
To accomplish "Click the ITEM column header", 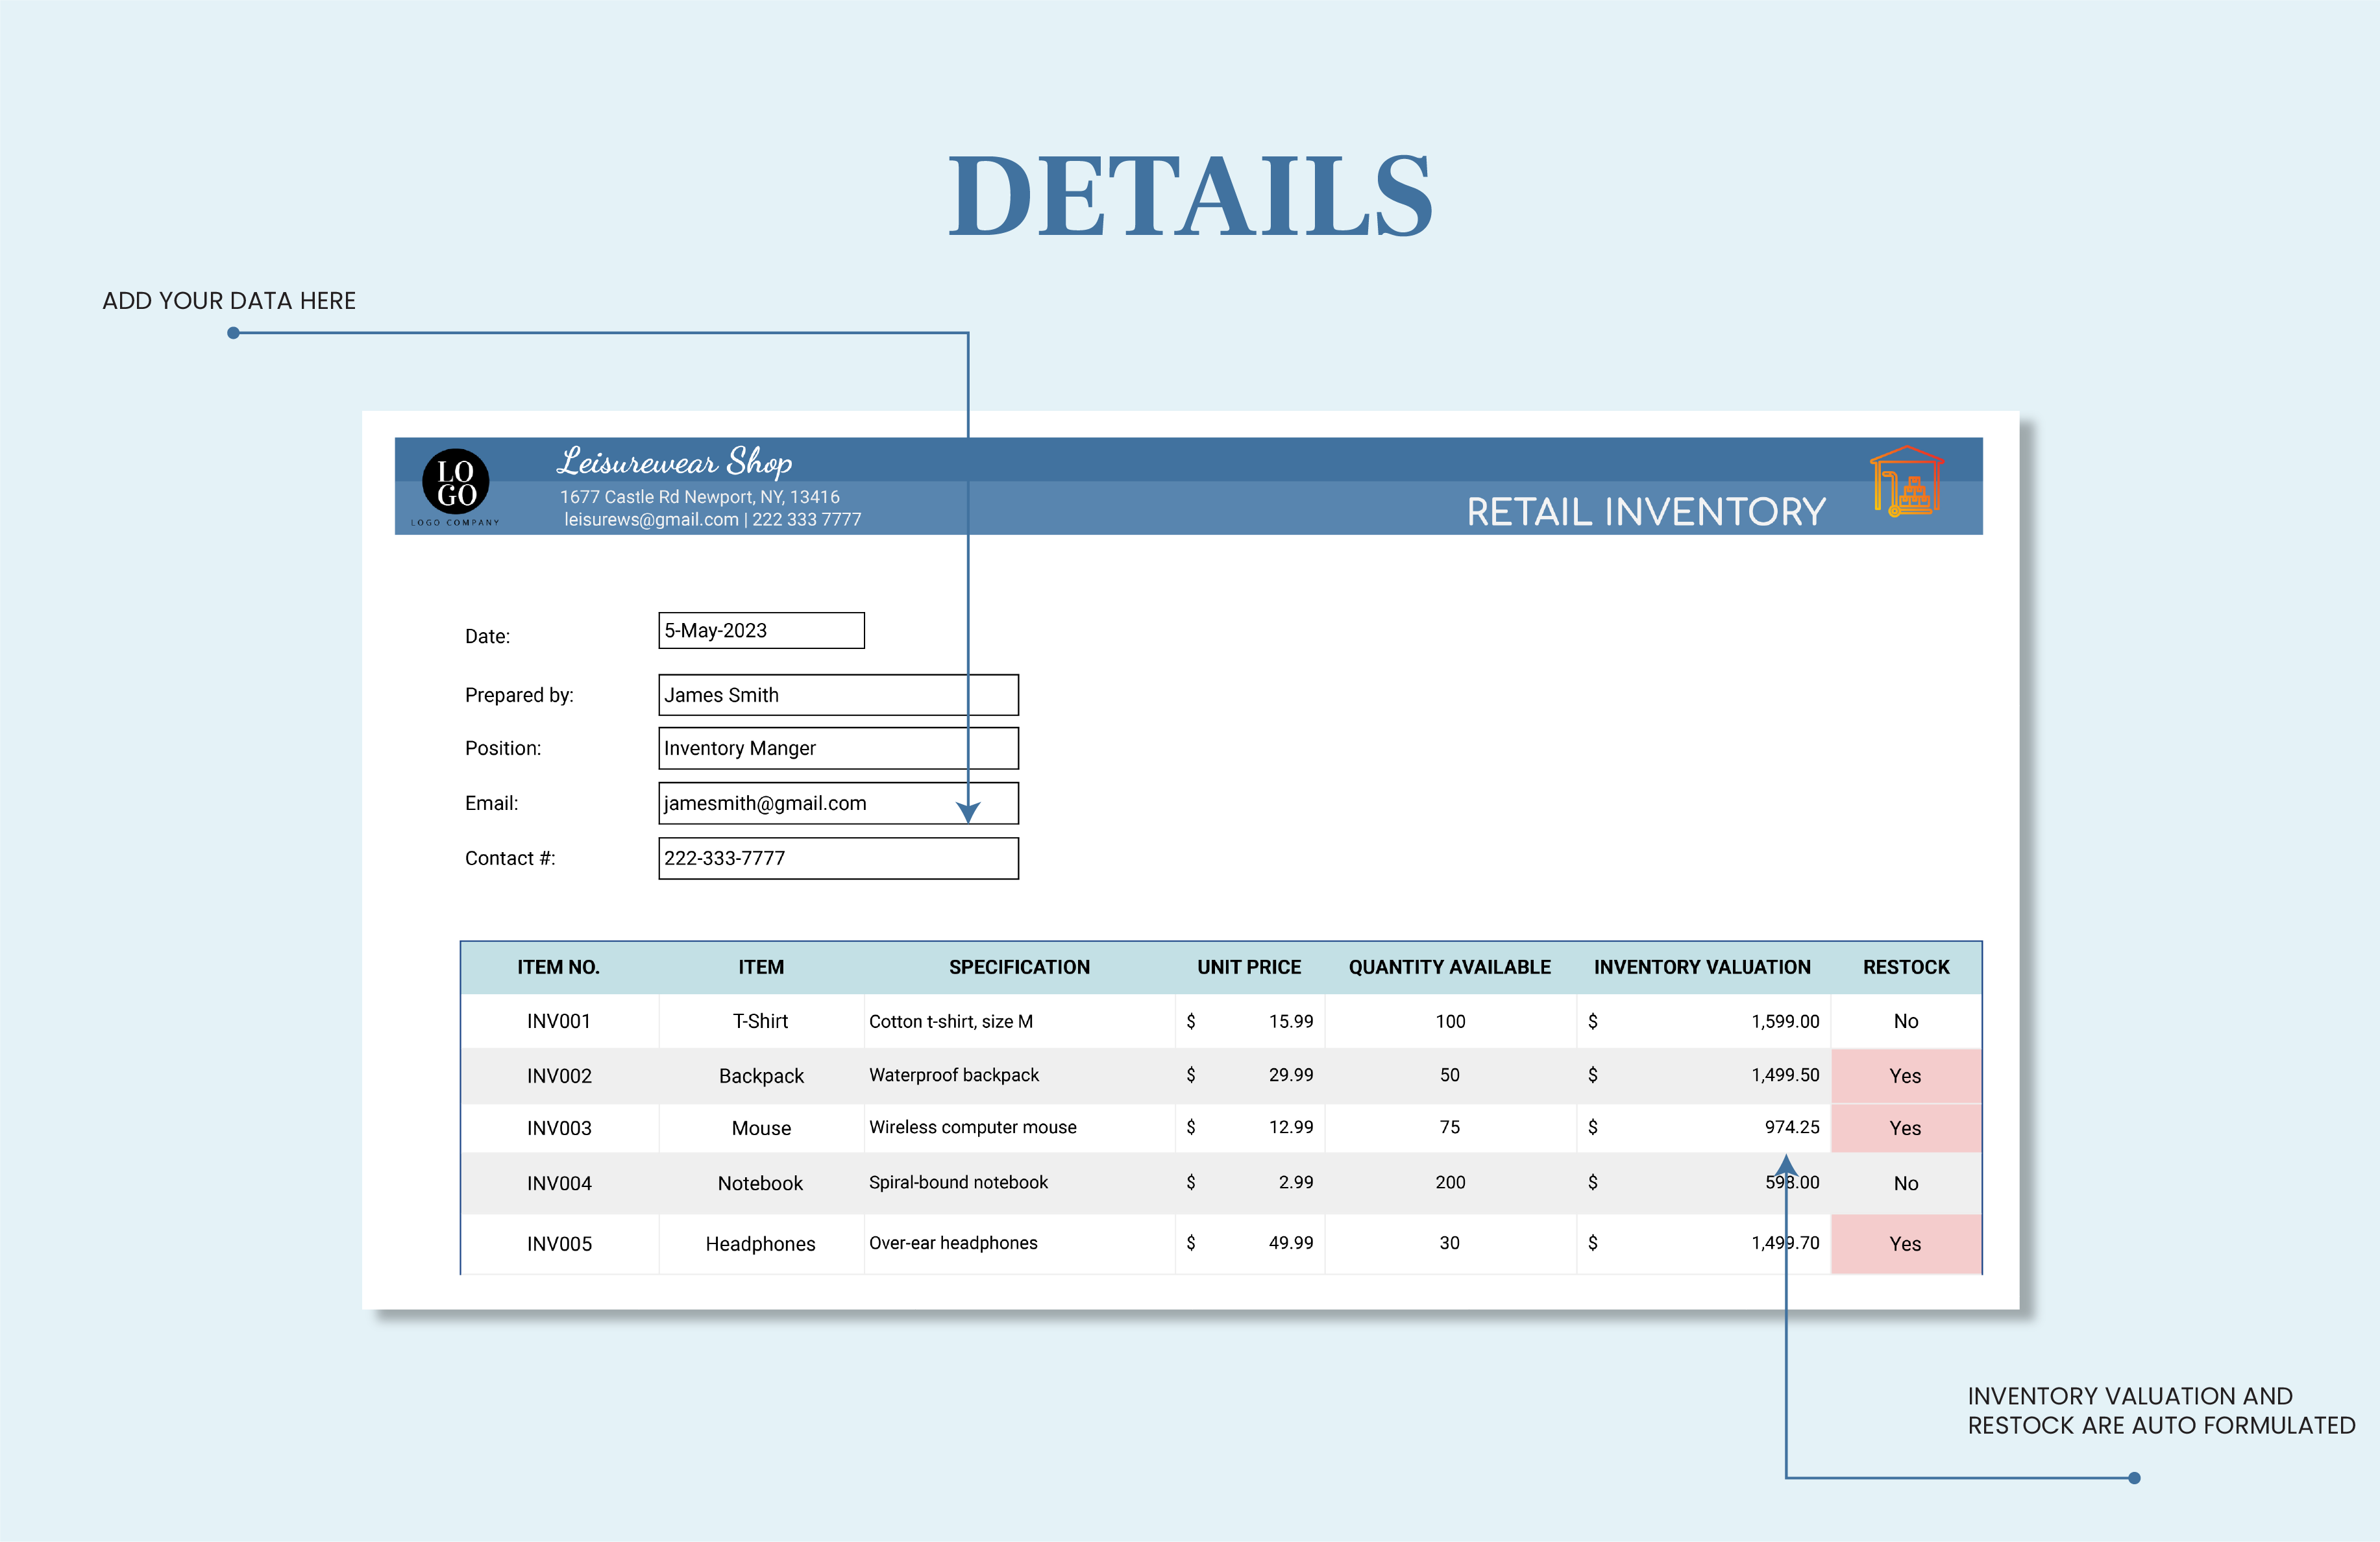I will (x=761, y=967).
